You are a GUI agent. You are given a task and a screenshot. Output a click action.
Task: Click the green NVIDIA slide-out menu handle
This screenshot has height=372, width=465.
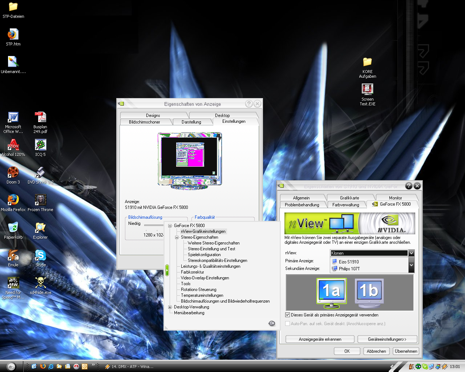pyautogui.click(x=167, y=270)
